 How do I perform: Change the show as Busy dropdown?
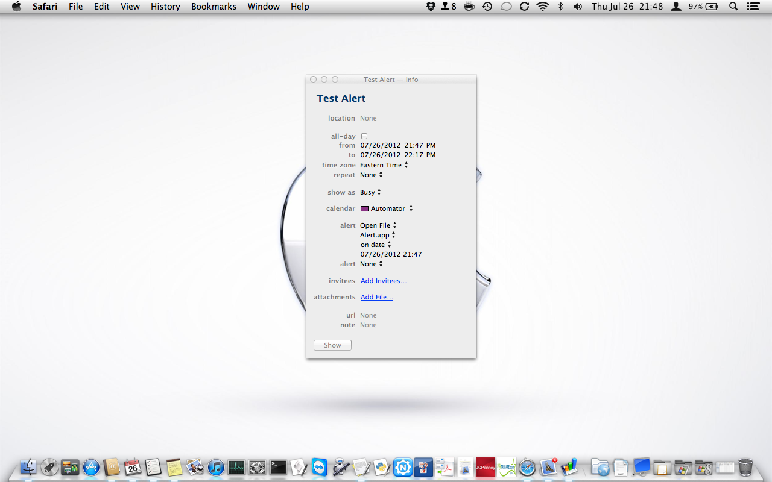371,192
